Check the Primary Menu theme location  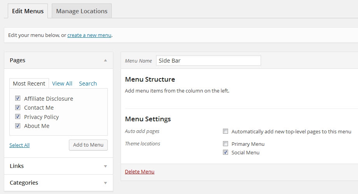(x=225, y=144)
